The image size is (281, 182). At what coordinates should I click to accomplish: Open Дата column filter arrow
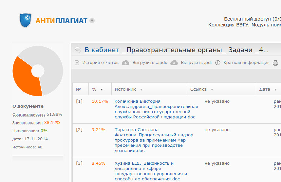275,90
